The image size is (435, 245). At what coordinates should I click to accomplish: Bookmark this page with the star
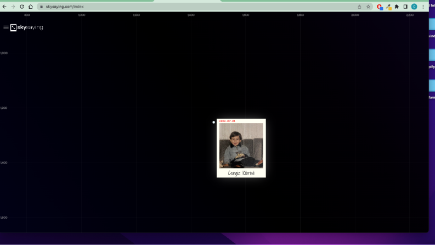coord(368,7)
